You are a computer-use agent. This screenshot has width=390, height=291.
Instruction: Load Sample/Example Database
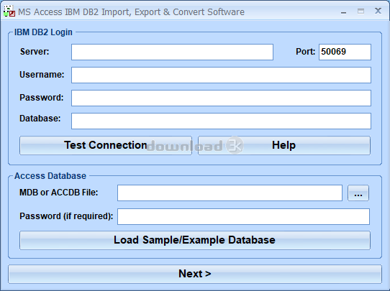(x=195, y=240)
